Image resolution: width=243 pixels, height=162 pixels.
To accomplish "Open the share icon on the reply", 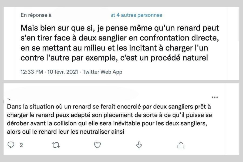I will coord(181,145).
